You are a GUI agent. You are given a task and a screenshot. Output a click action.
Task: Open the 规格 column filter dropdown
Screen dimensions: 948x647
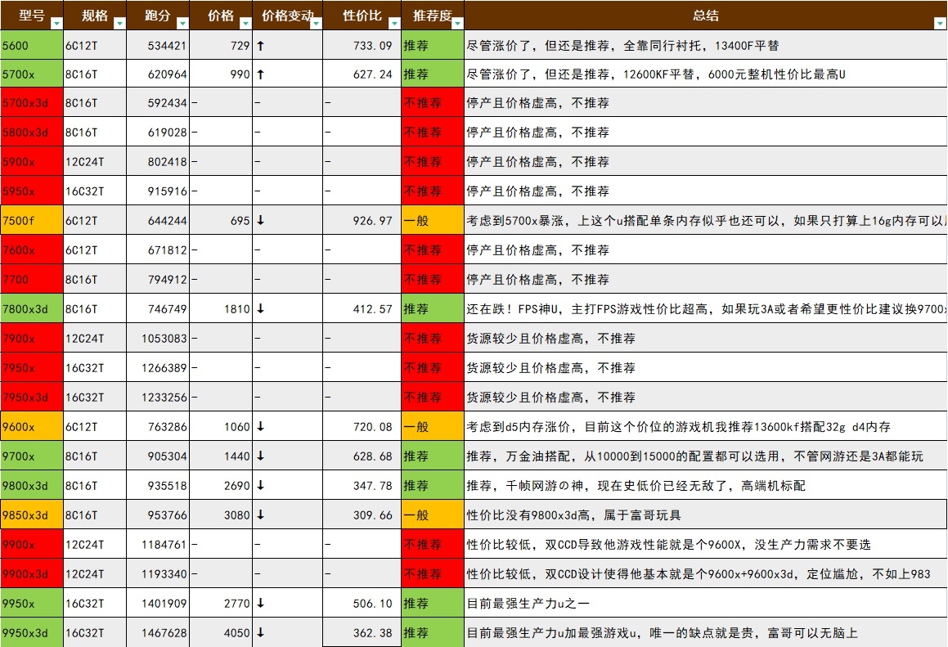(119, 24)
